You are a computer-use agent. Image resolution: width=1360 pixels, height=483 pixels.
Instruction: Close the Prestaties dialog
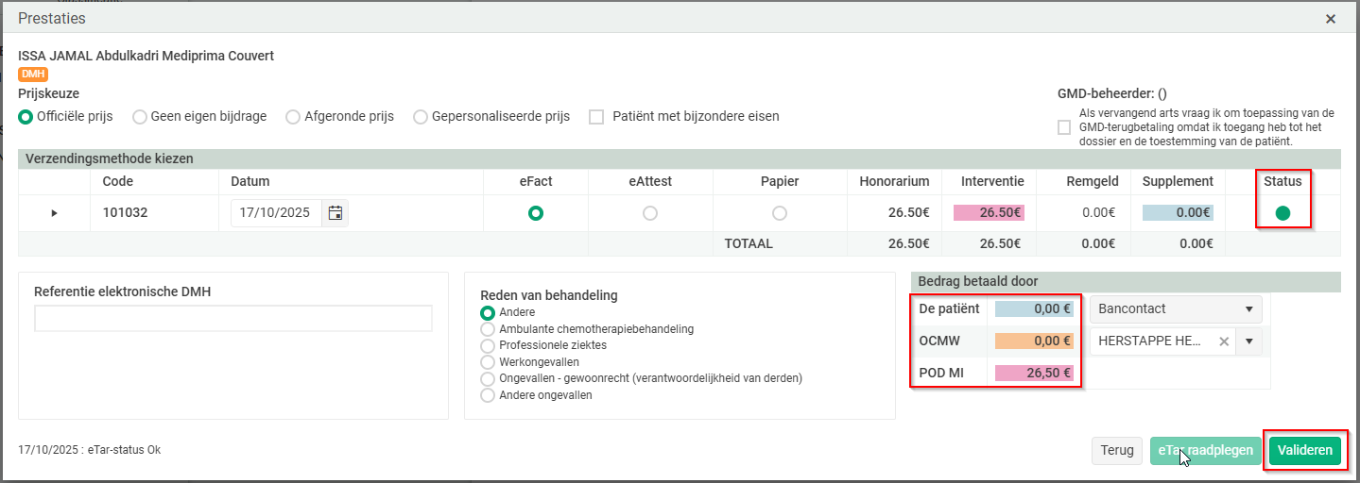coord(1331,19)
